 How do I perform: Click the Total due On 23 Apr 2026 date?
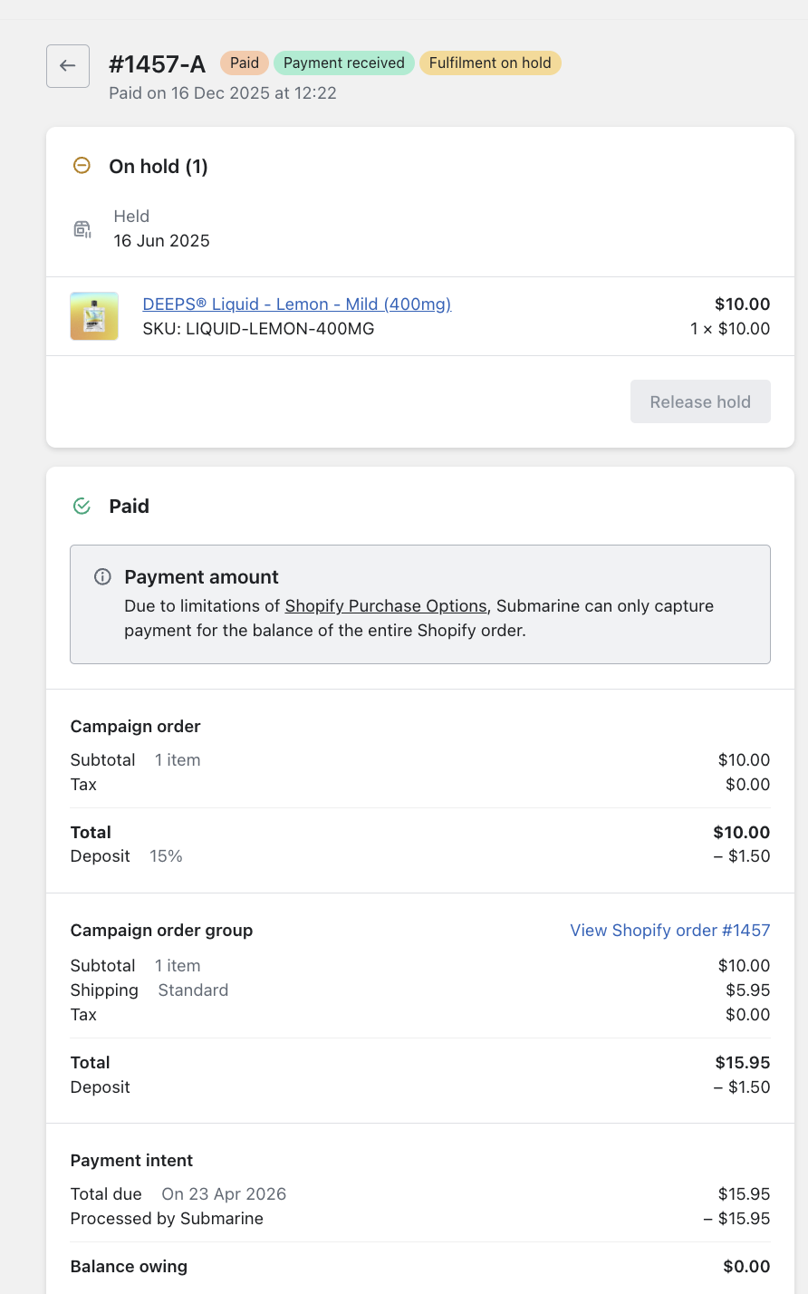tap(224, 1194)
